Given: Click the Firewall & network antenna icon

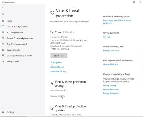Looking at the screenshot, I should click(3, 38).
